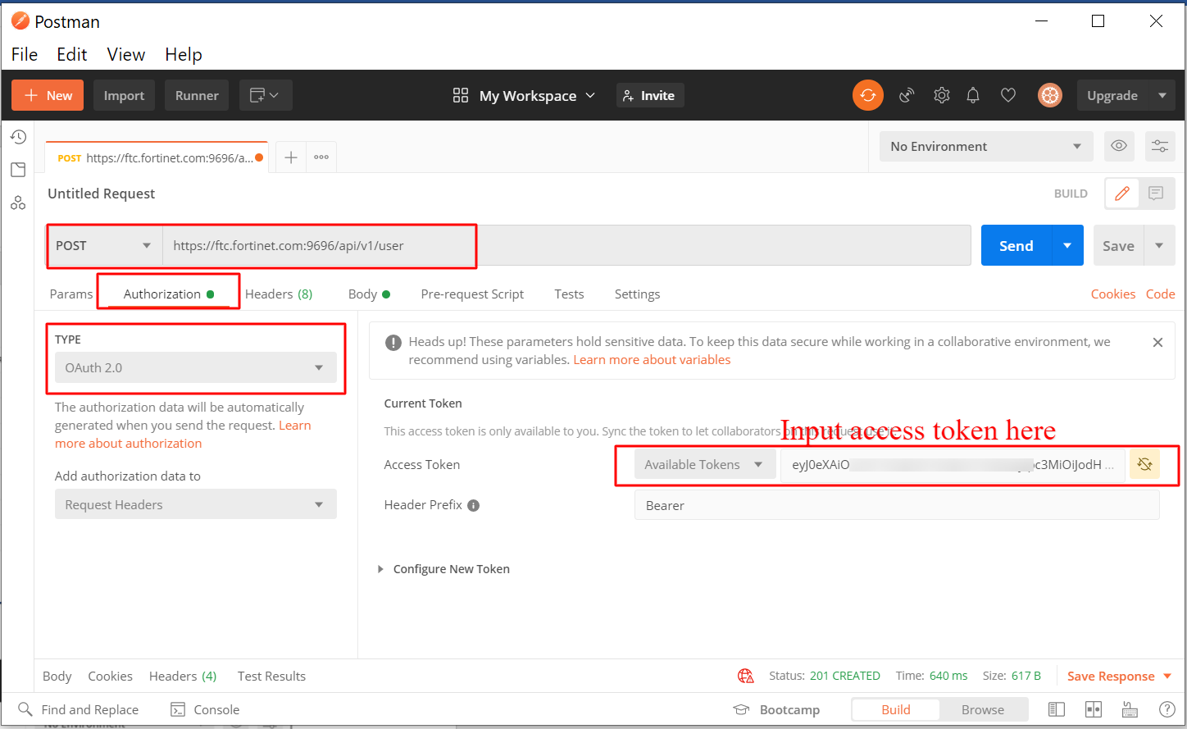Click the Import button
The image size is (1187, 729).
(x=124, y=95)
